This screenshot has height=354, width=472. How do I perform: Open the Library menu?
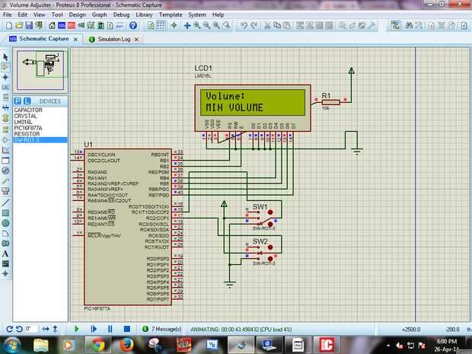tap(145, 14)
